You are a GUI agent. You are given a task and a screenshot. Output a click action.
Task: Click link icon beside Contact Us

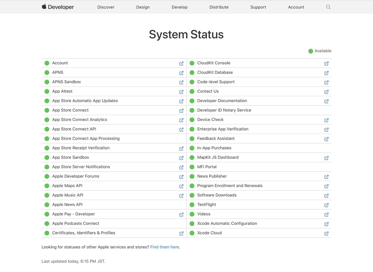point(326,92)
